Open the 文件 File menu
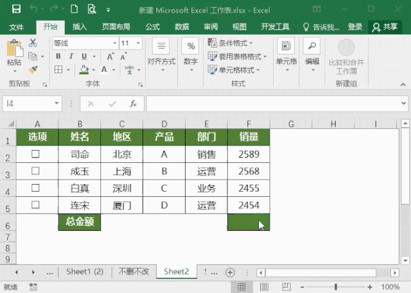 16,27
